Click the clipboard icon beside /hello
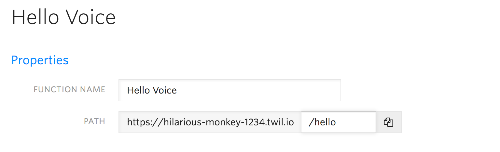The height and width of the screenshot is (152, 500). coord(389,122)
